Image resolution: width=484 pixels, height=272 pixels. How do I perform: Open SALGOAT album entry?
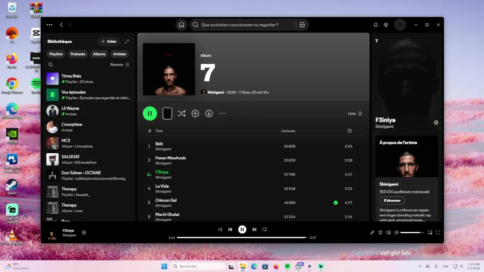pos(89,159)
